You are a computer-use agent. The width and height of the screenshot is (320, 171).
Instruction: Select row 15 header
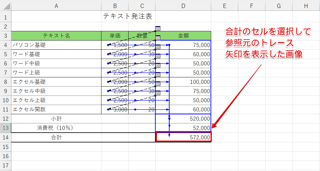pos(6,147)
